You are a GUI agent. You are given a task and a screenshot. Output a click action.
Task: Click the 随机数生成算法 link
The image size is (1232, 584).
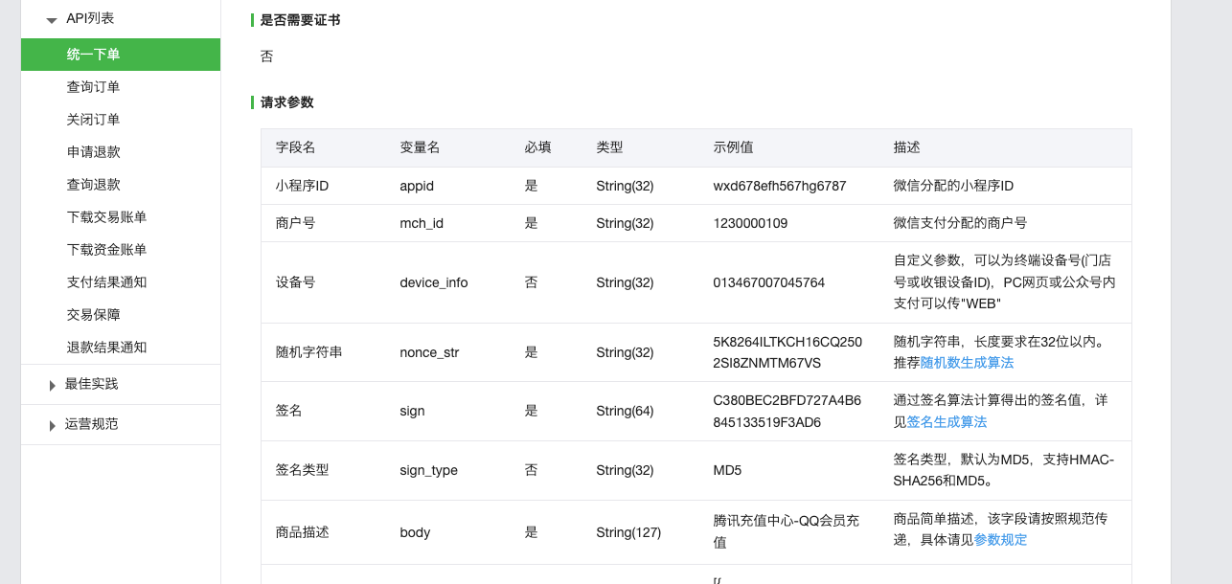click(x=967, y=363)
